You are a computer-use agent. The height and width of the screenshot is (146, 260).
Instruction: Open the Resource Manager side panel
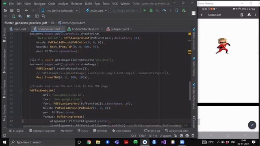click(4, 61)
